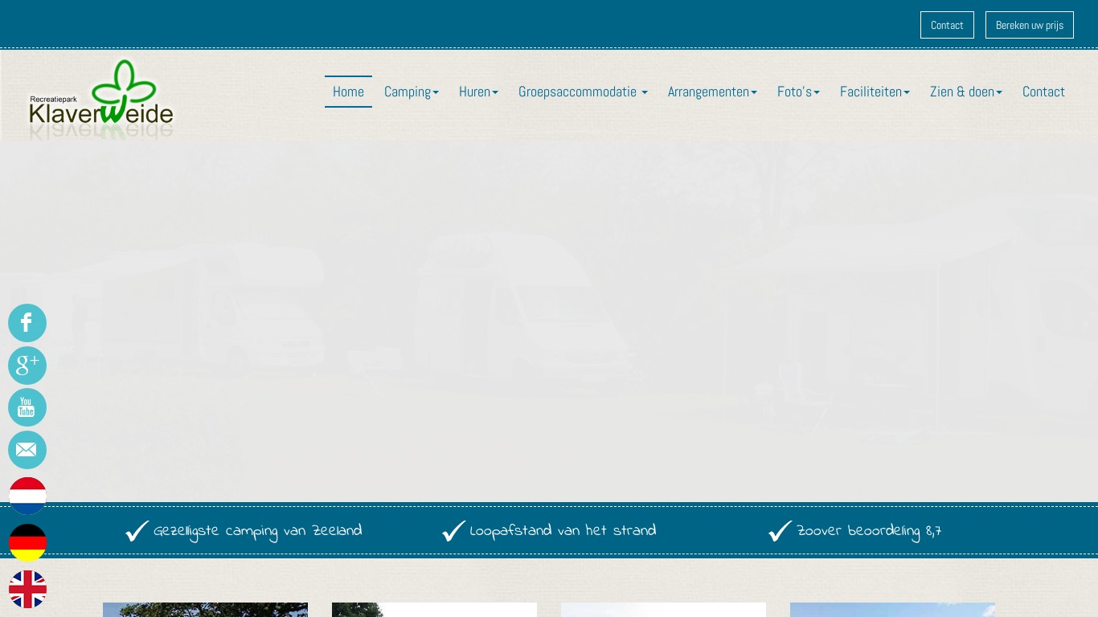
Task: Click the email envelope icon
Action: pos(27,450)
